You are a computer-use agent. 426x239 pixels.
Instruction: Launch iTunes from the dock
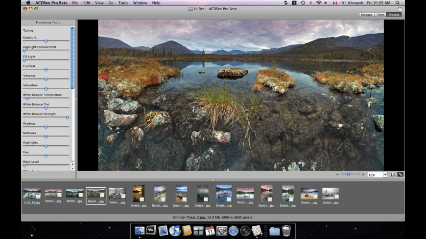pyautogui.click(x=175, y=231)
